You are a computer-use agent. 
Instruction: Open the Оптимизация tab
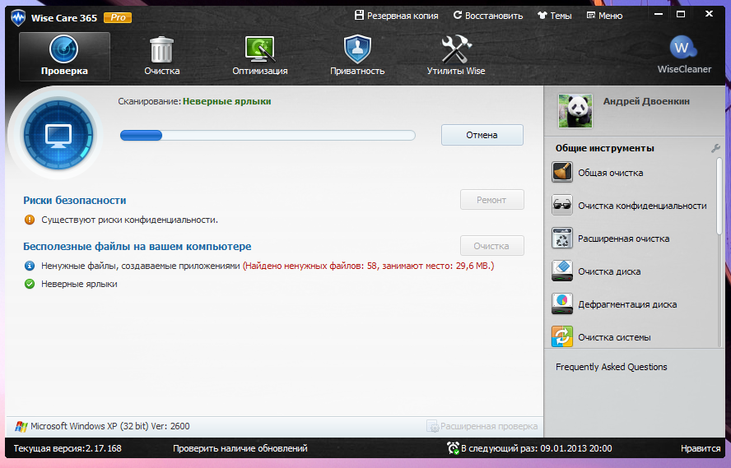click(259, 57)
